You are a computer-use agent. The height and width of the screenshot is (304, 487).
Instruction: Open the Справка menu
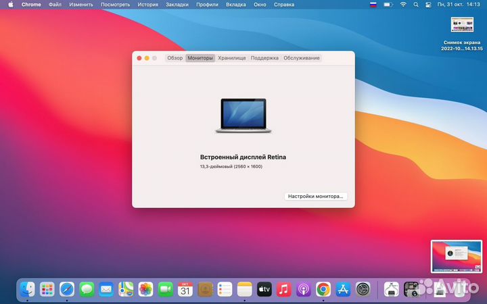(284, 5)
